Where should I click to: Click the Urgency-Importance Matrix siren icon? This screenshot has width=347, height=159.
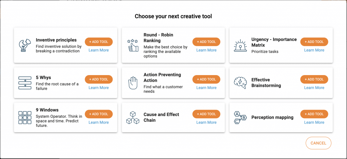(x=240, y=45)
